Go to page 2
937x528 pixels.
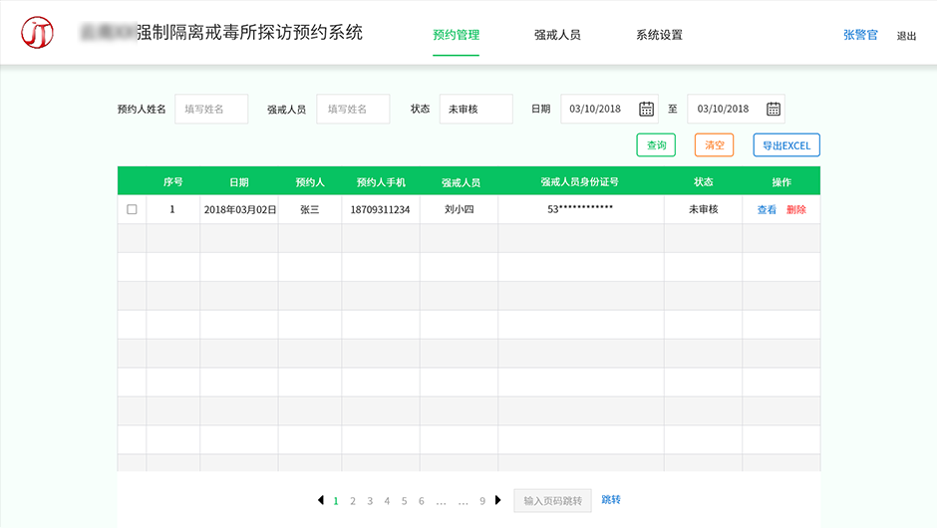(x=353, y=501)
